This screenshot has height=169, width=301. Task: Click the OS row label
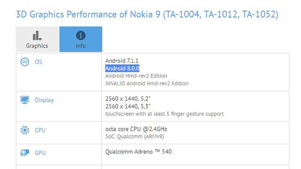(x=38, y=62)
